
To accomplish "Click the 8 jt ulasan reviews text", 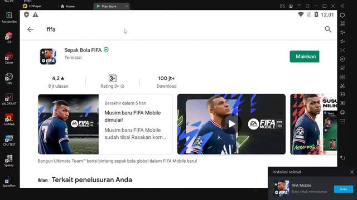I will pyautogui.click(x=58, y=86).
